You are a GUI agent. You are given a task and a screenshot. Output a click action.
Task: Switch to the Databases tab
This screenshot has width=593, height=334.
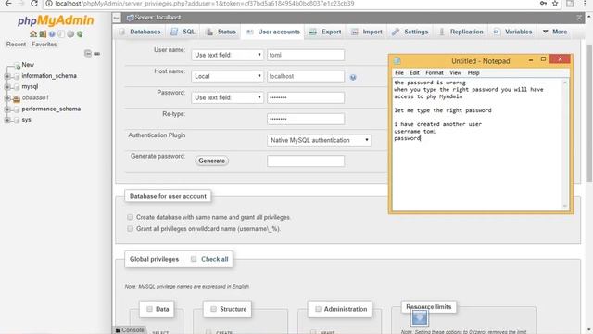tap(140, 32)
